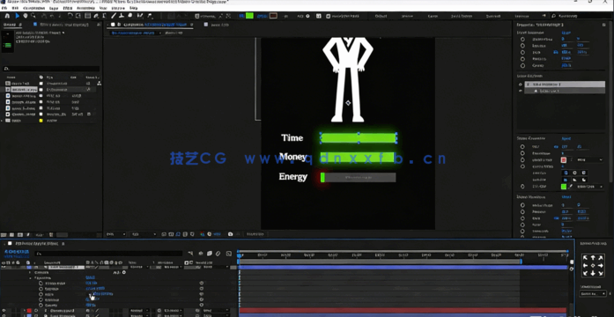This screenshot has width=614, height=317.
Task: Select the Rotation tool
Action: coord(70,16)
